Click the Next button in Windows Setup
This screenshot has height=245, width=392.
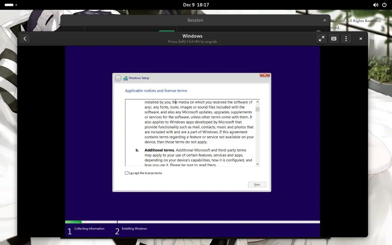257,184
